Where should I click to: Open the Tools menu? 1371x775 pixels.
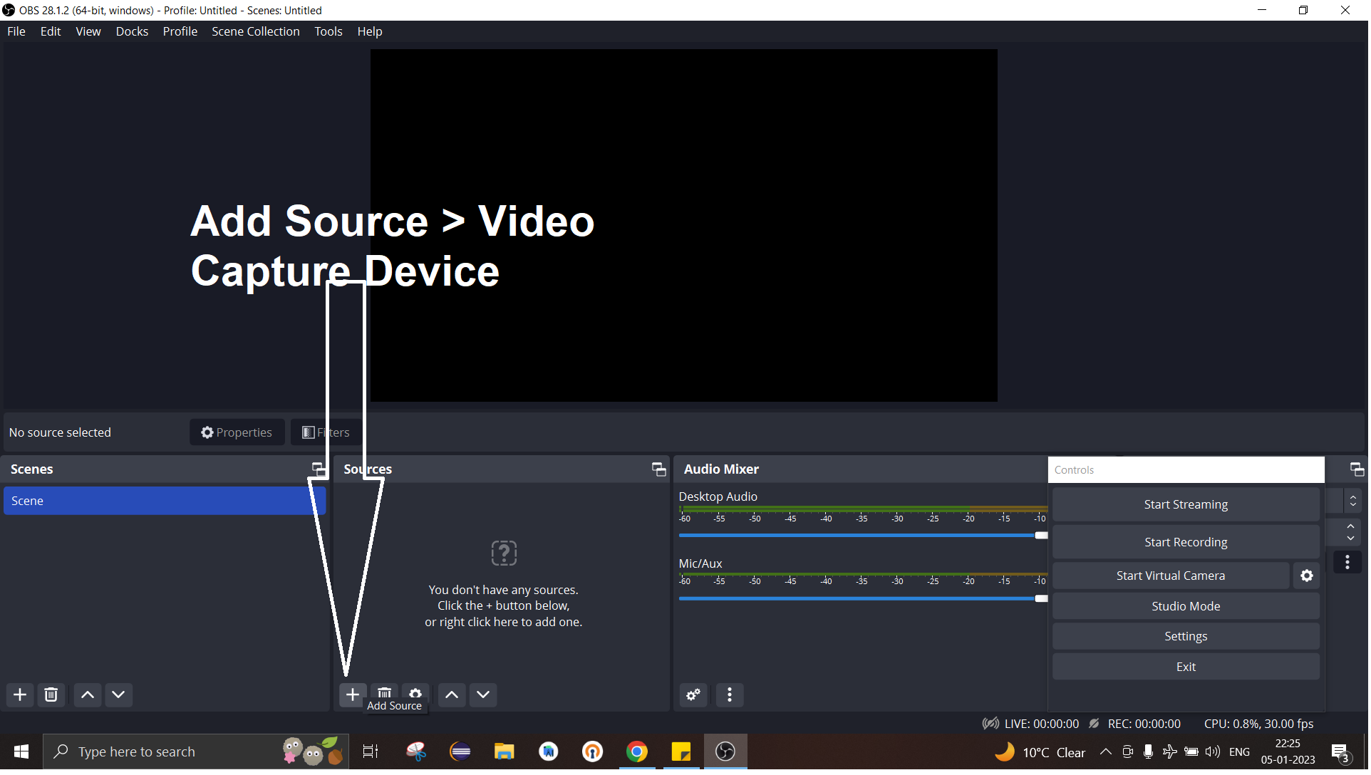pos(329,31)
